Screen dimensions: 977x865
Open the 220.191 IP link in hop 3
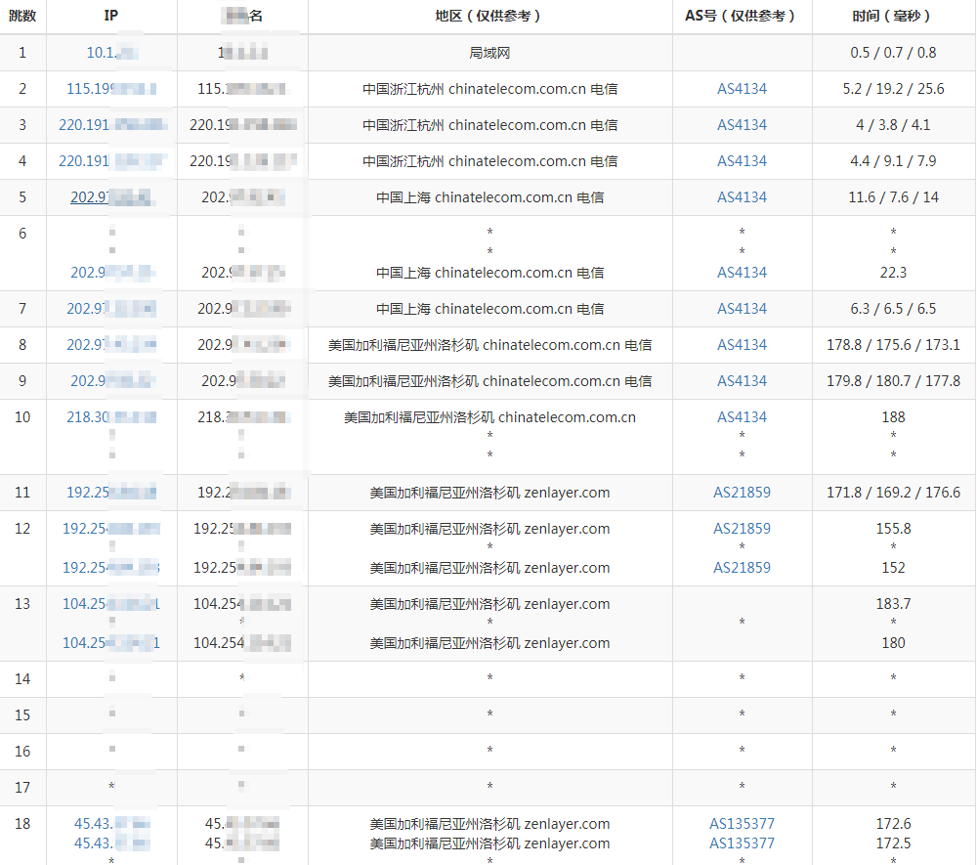tap(111, 125)
